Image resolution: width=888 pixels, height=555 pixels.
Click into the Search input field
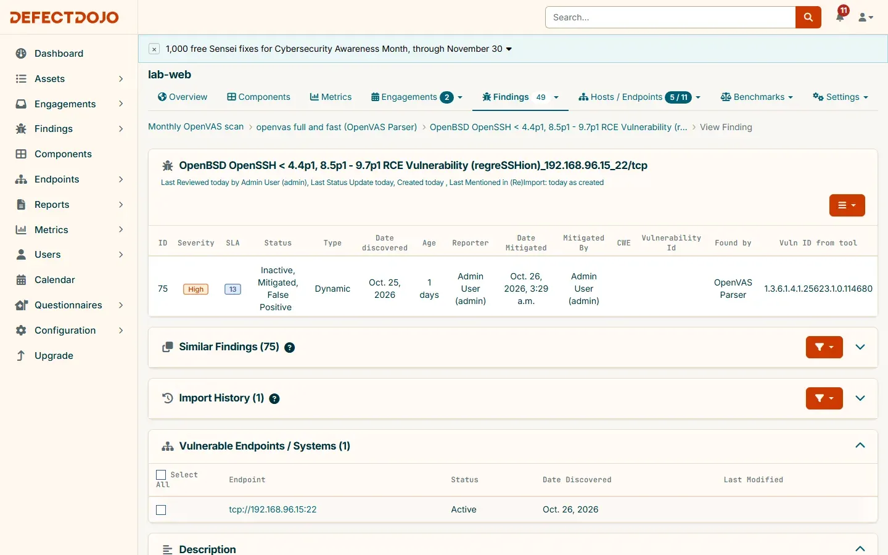click(670, 17)
